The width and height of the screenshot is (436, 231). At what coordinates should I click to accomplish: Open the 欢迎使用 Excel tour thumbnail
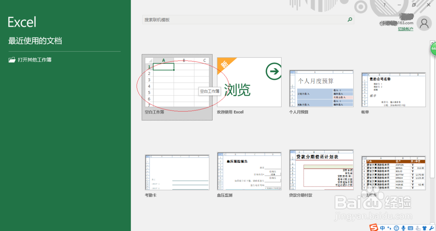click(249, 82)
